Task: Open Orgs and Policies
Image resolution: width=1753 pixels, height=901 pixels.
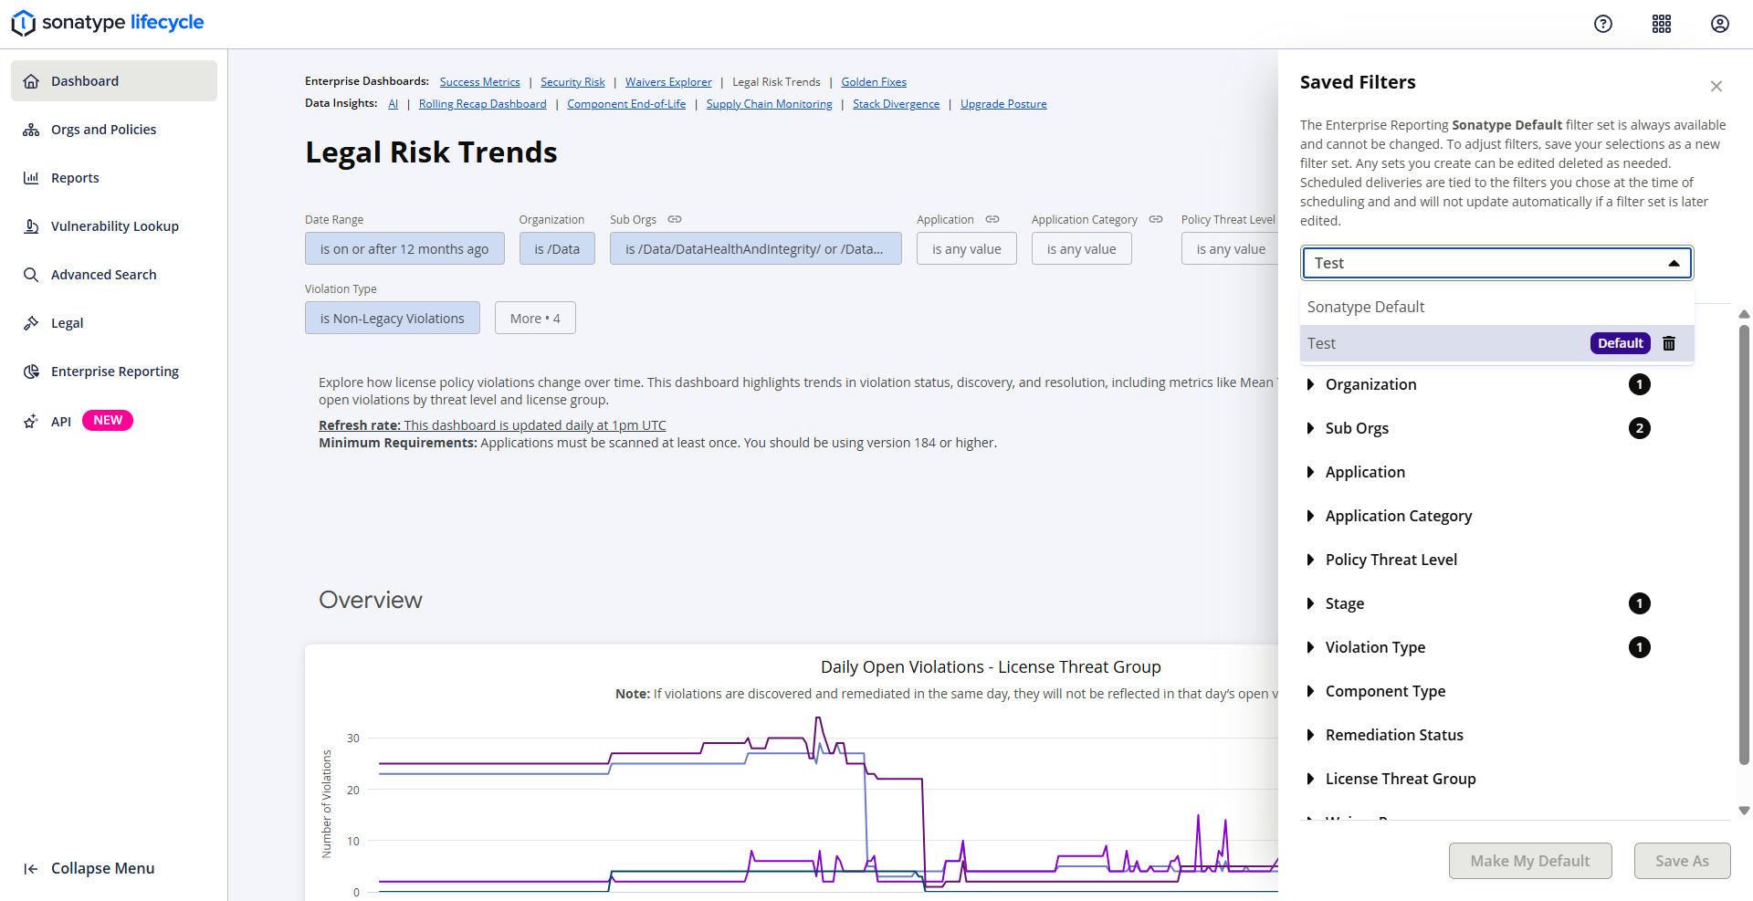Action: pos(114,130)
